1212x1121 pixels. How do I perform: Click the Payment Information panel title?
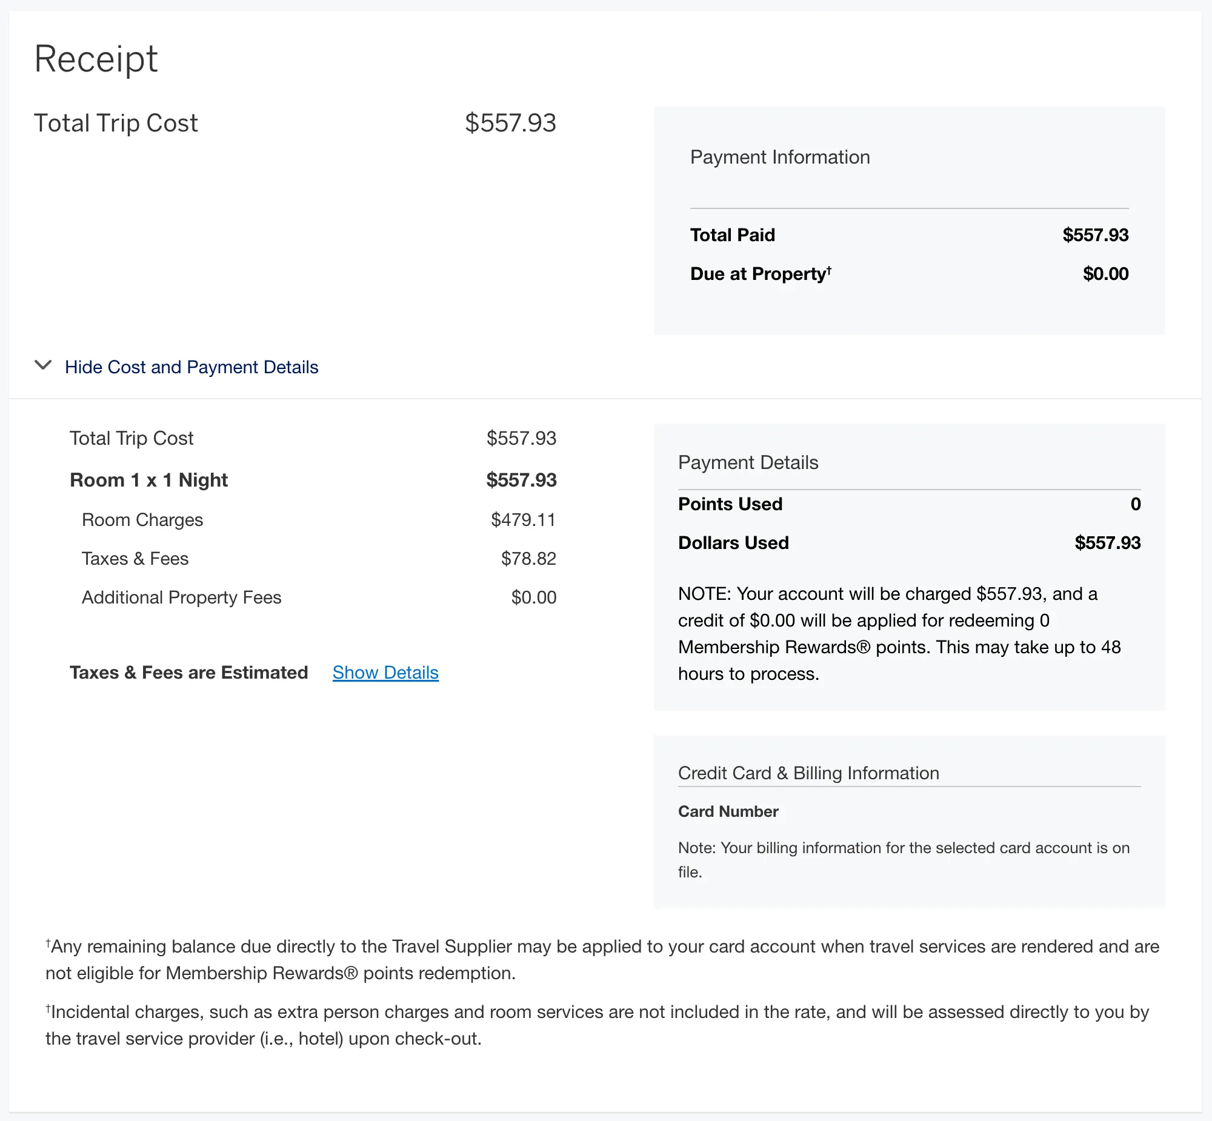pyautogui.click(x=779, y=157)
